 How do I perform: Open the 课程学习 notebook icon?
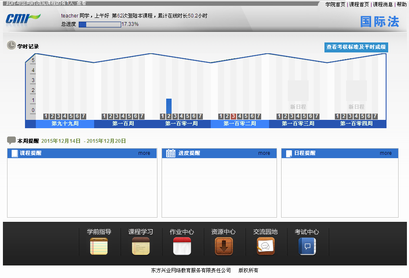pyautogui.click(x=140, y=246)
